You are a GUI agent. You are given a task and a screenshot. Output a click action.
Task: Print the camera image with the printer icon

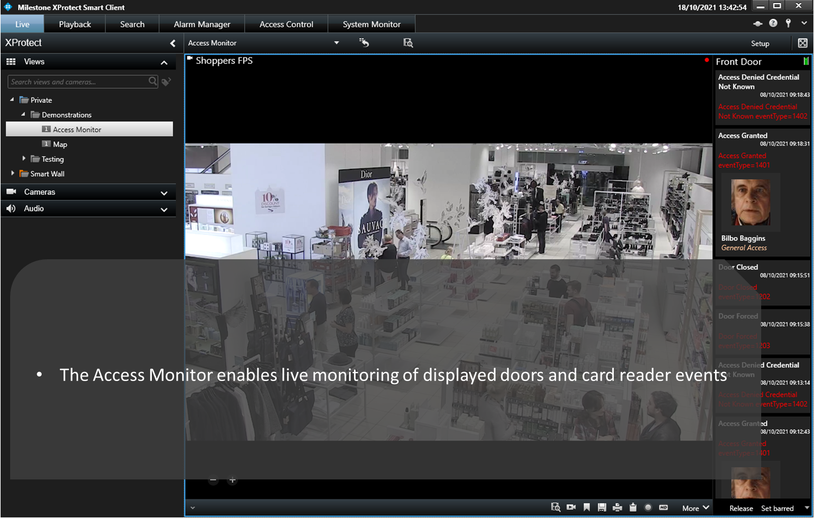tap(617, 507)
